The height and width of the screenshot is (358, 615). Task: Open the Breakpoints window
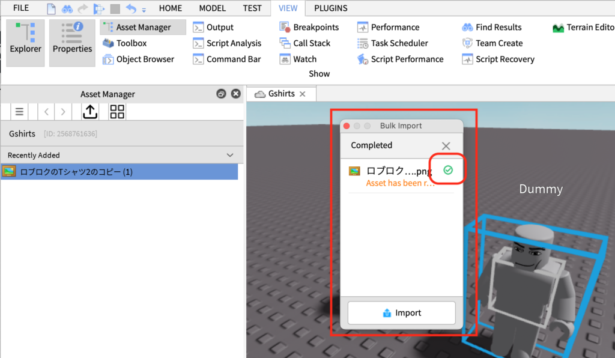(309, 27)
